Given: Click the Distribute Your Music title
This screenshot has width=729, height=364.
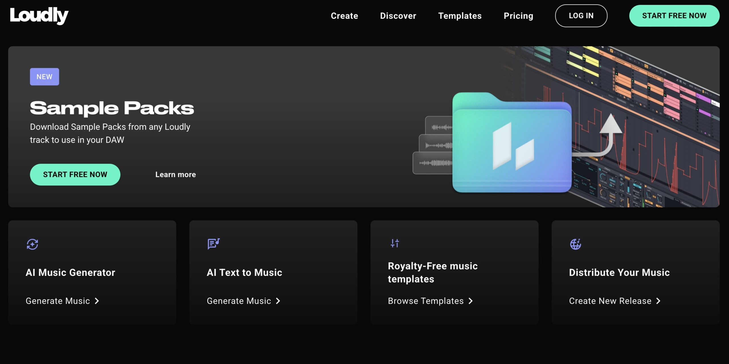Looking at the screenshot, I should [x=619, y=272].
